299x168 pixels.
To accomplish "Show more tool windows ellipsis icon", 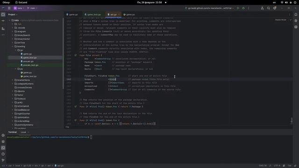I will coord(3,35).
